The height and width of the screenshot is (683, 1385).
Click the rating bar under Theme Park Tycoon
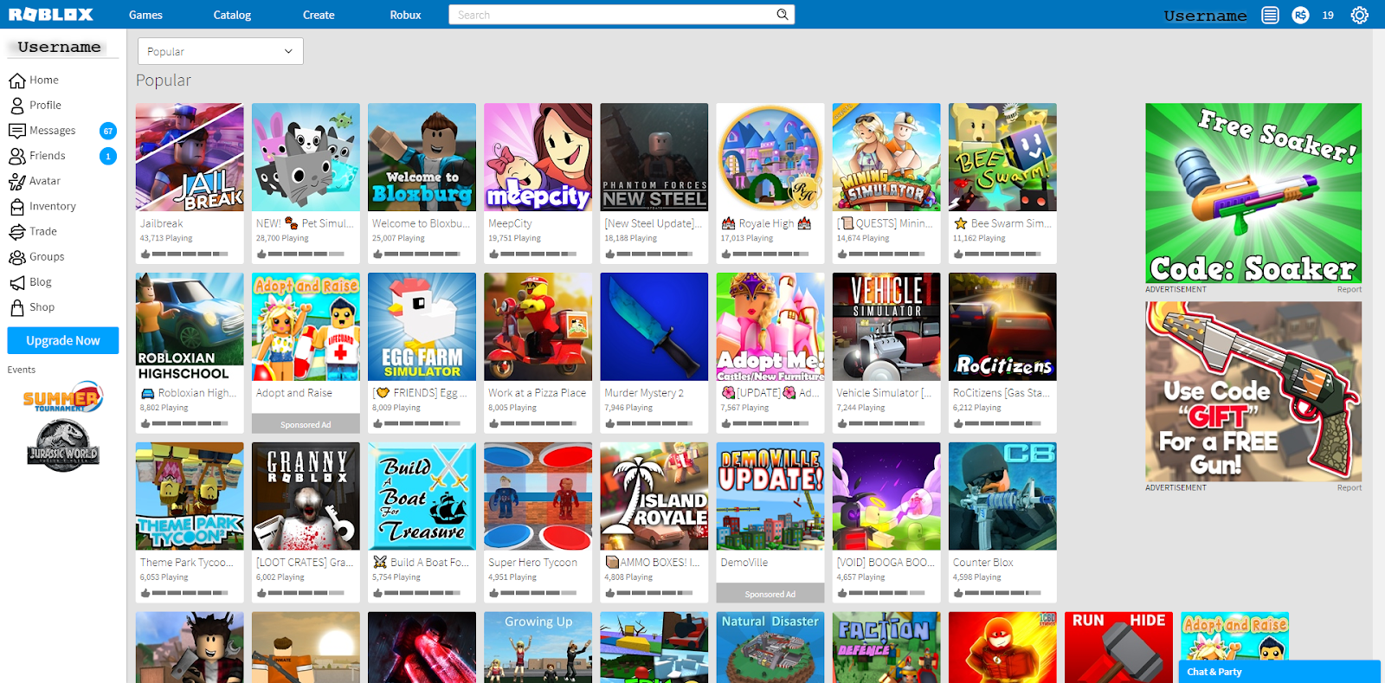[190, 593]
